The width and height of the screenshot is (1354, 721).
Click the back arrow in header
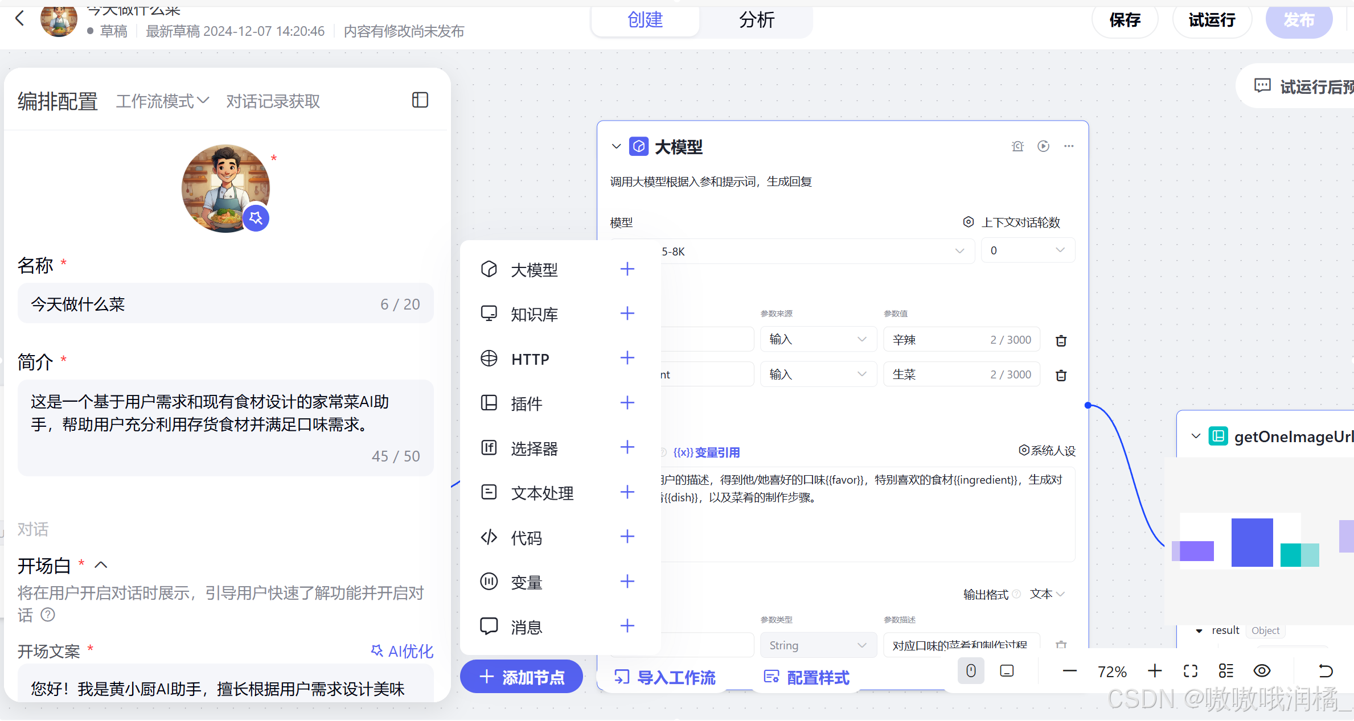point(20,18)
